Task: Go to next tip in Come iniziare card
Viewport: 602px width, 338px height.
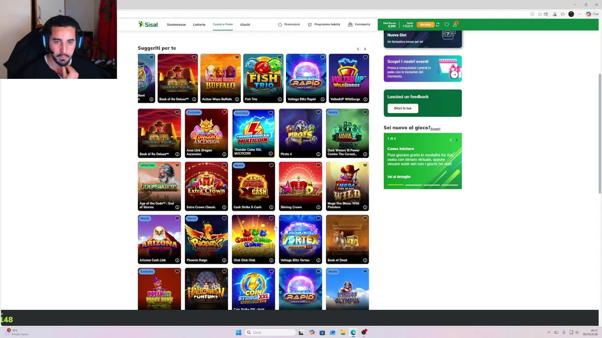Action: tap(456, 140)
